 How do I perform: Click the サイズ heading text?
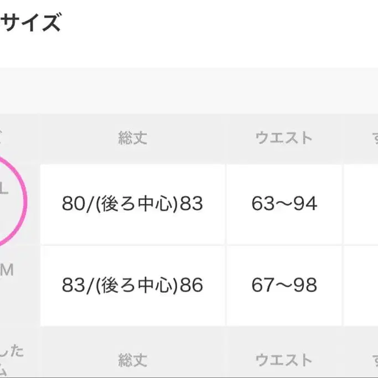(30, 23)
